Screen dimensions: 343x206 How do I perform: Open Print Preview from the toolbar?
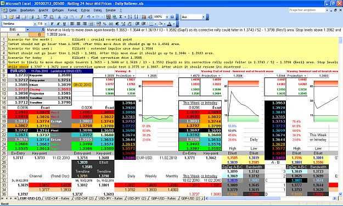click(x=38, y=17)
